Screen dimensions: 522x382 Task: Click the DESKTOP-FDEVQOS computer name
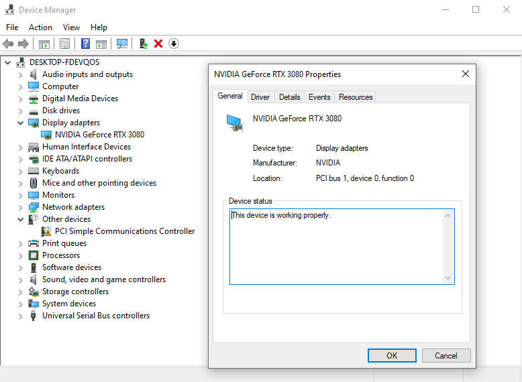[64, 62]
